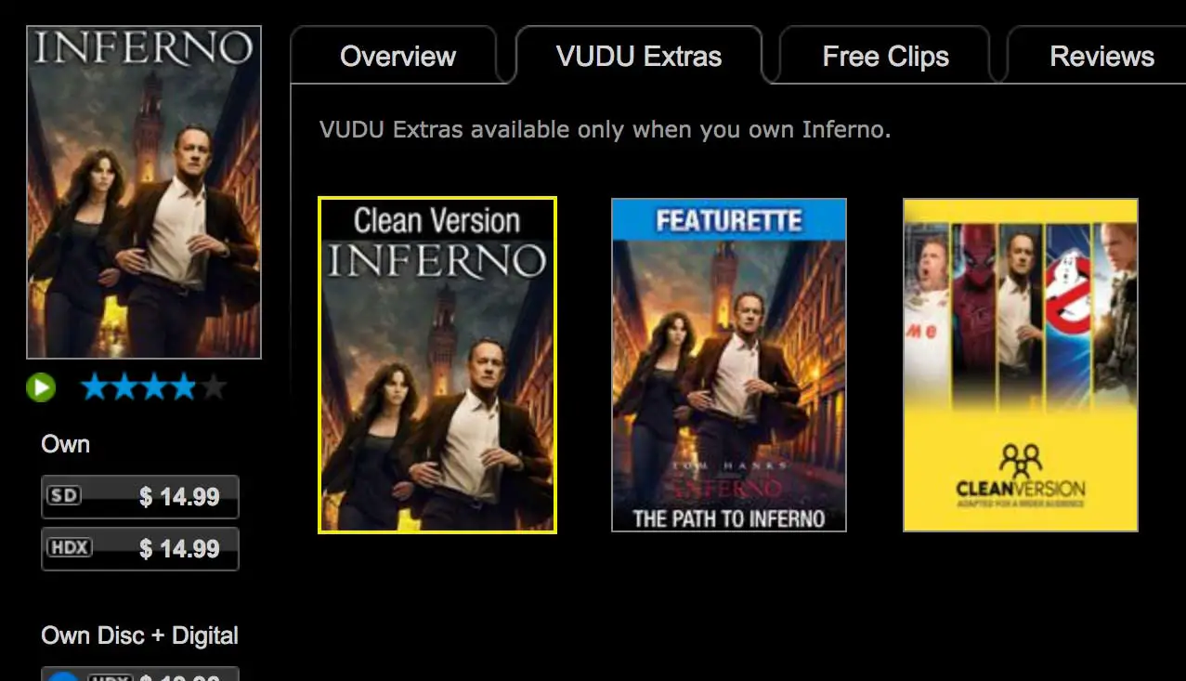Play the Inferno trailer with green play icon
Viewport: 1186px width, 681px height.
[x=41, y=386]
